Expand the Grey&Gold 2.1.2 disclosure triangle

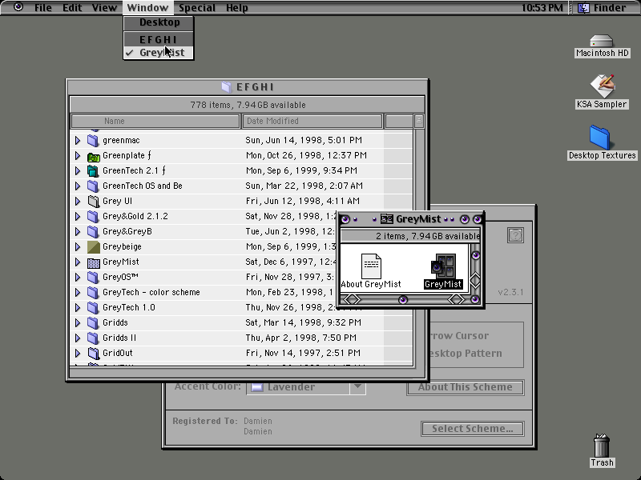pos(78,216)
